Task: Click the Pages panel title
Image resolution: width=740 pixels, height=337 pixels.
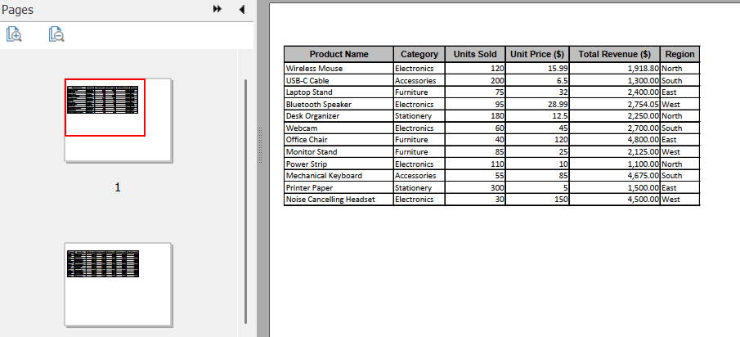Action: 17,10
